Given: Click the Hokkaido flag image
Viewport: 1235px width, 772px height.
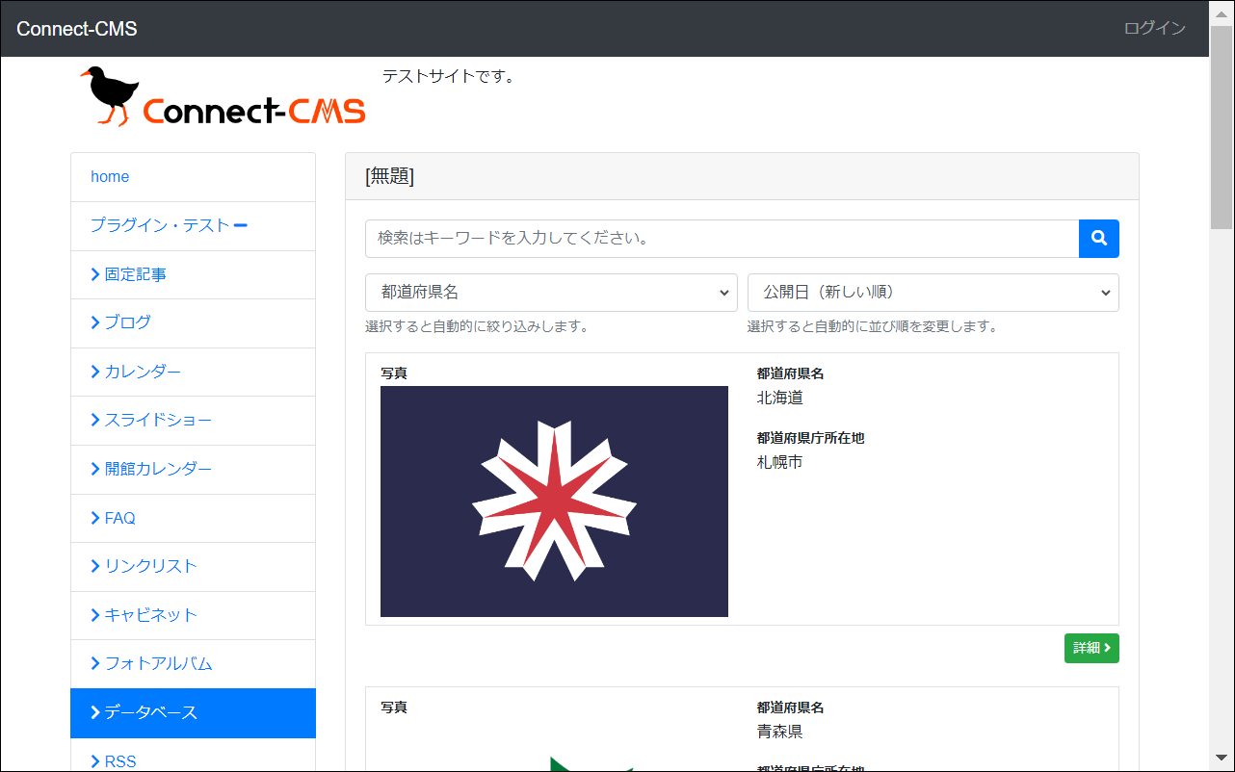Looking at the screenshot, I should 554,502.
